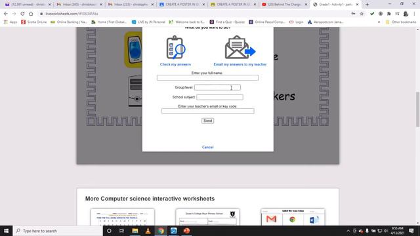Screen dimensions: 420x236
Task: Open a new browser tab
Action: [367, 5]
